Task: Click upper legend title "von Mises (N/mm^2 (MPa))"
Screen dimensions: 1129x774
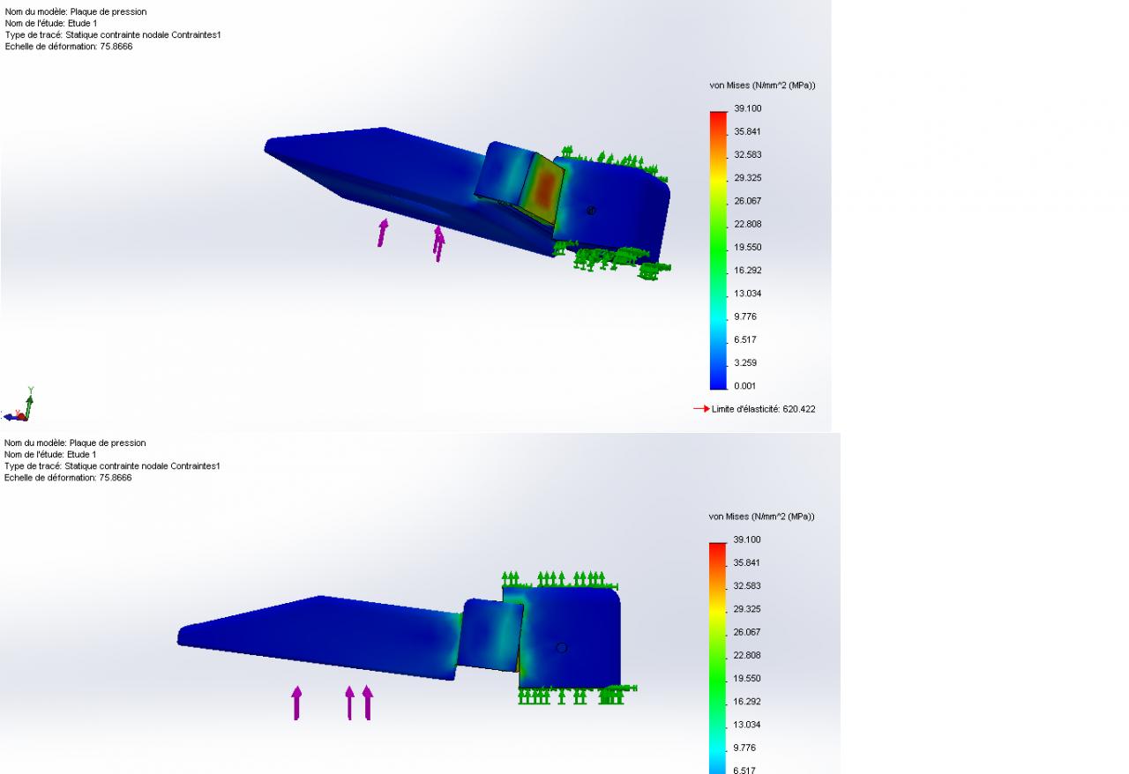Action: click(762, 86)
